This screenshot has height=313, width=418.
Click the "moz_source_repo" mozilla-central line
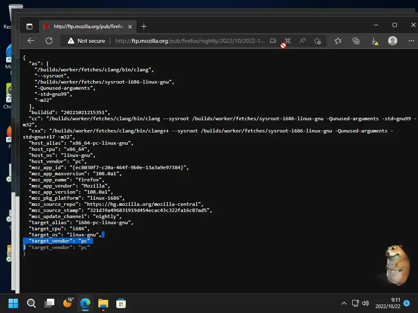(x=116, y=204)
